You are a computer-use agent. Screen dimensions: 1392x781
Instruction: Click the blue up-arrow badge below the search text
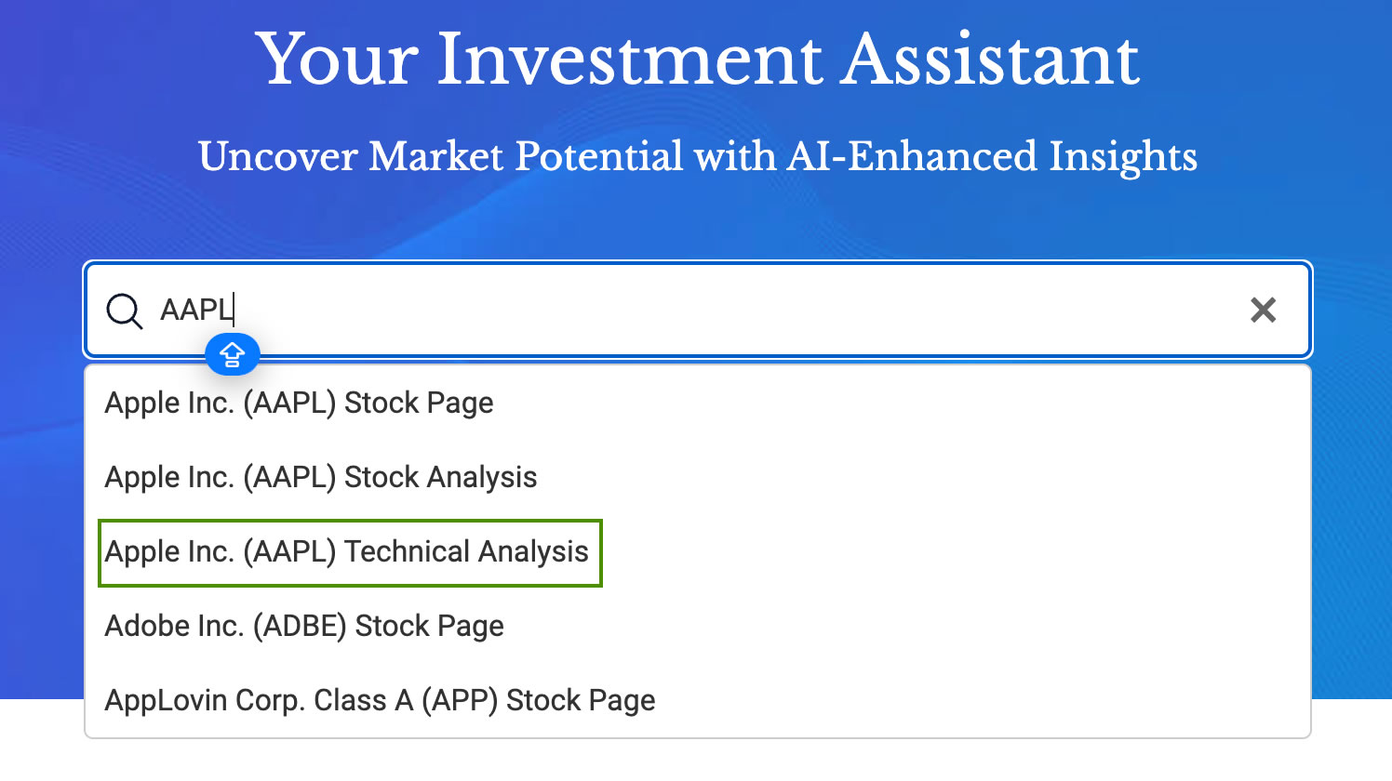232,354
